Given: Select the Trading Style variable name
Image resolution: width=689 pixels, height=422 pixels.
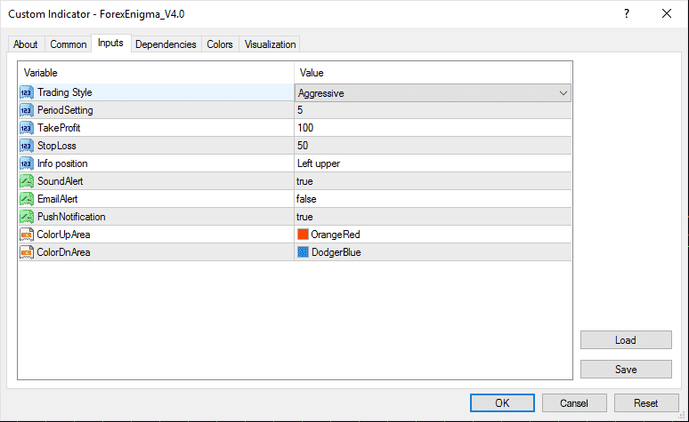Looking at the screenshot, I should (65, 92).
